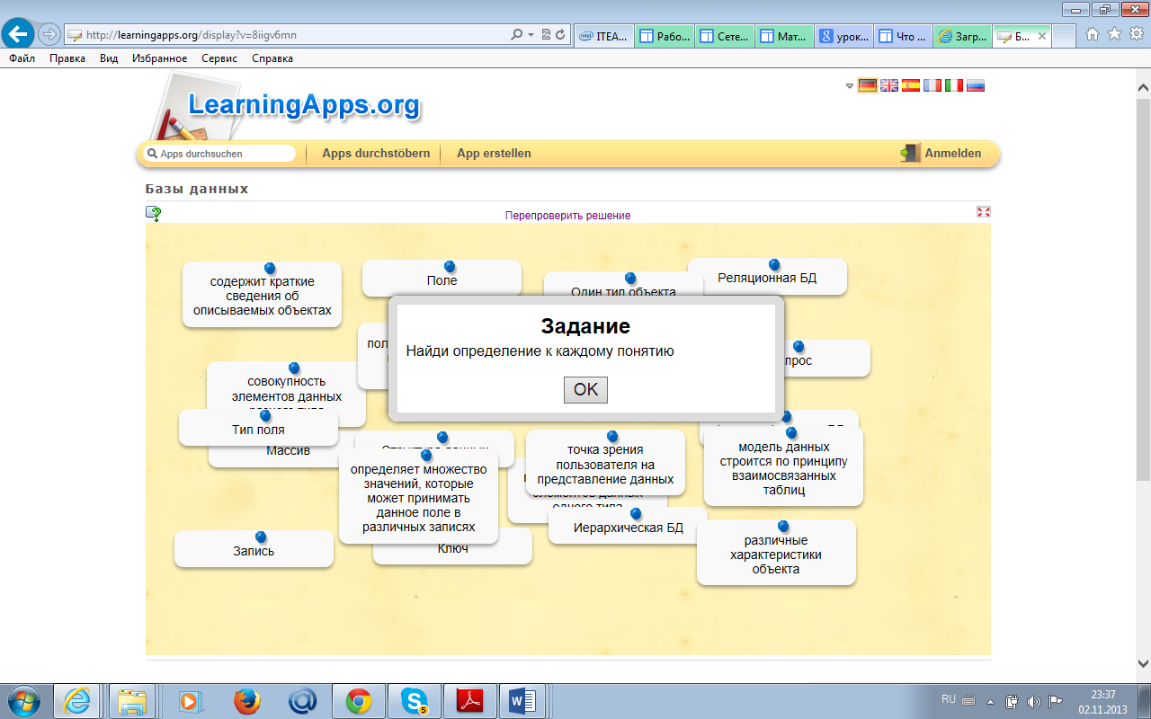Open Favorites star icon
The image size is (1151, 719).
coord(1114,34)
